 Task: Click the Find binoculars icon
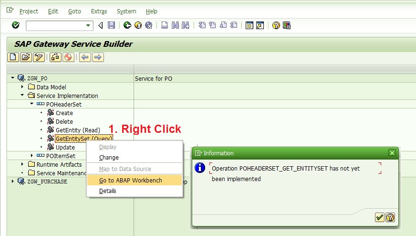(175, 25)
